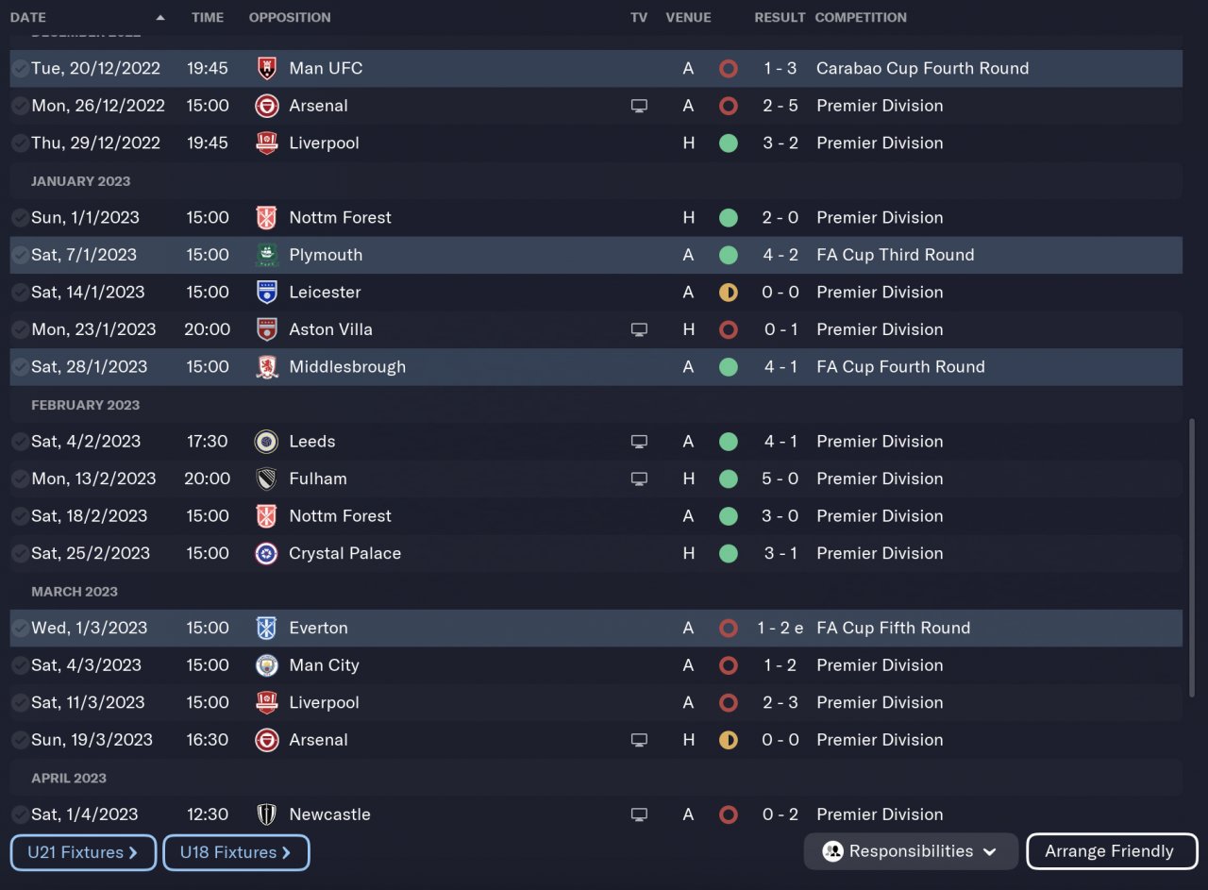Open the Responsibilities dropdown
This screenshot has height=890, width=1208.
click(x=911, y=851)
